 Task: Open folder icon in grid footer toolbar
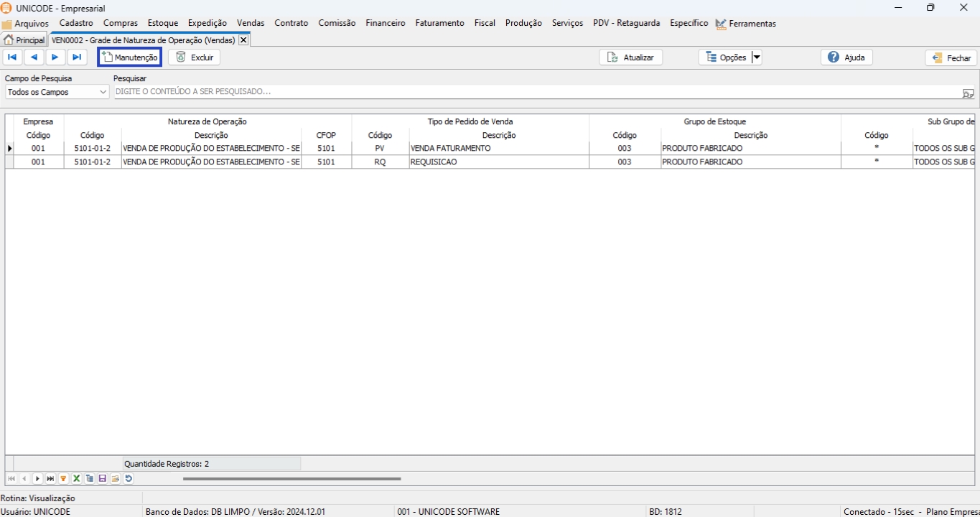[116, 479]
